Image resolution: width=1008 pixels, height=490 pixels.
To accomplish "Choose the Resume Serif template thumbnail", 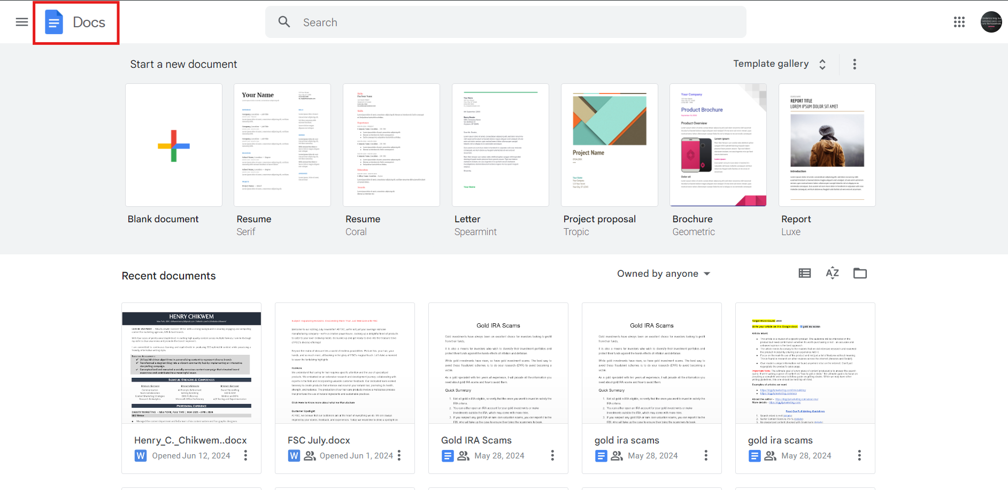I will pos(282,145).
